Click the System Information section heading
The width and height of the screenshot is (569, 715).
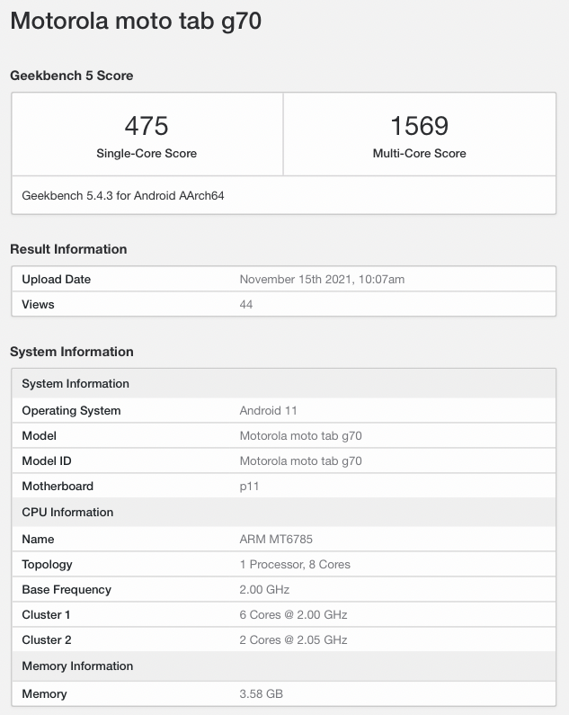pyautogui.click(x=72, y=352)
